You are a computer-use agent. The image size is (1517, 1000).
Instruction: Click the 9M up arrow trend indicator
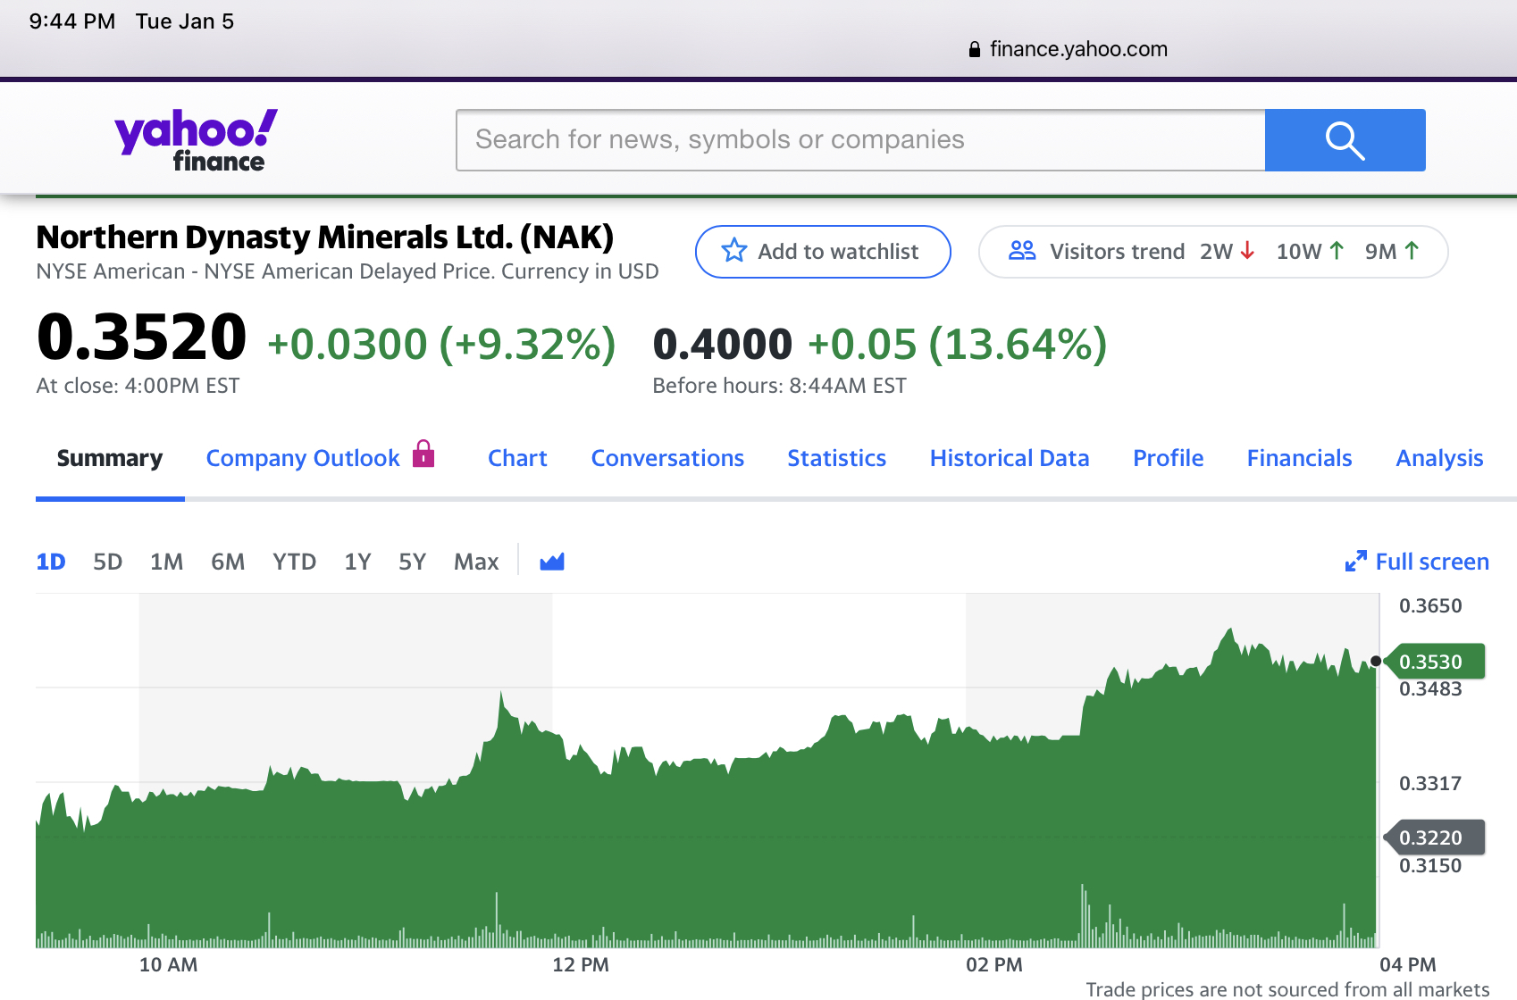pos(1412,251)
